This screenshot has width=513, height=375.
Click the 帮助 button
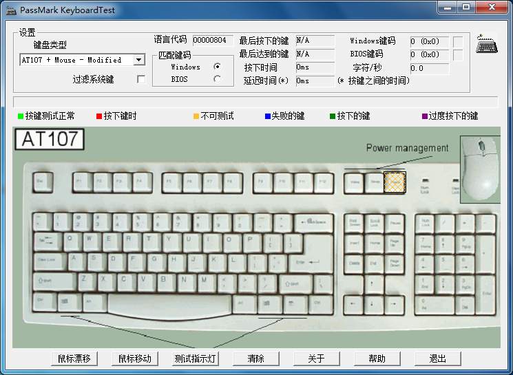click(x=377, y=358)
